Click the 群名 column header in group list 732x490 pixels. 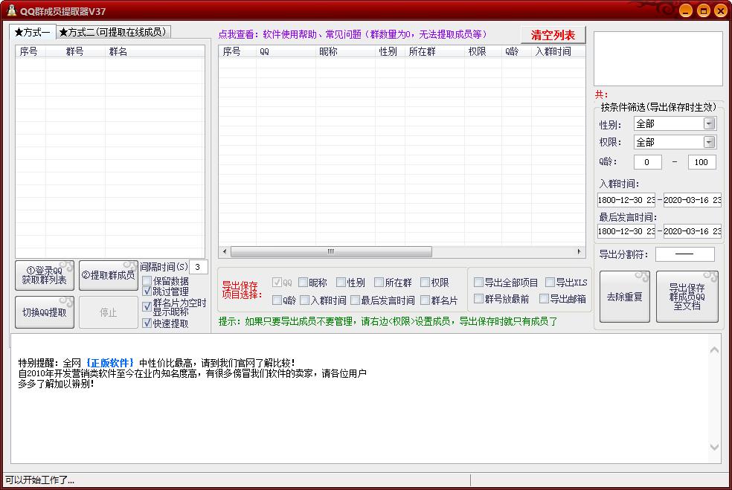(155, 51)
